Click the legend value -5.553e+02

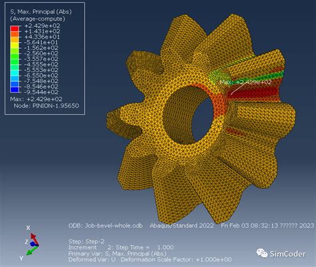click(x=41, y=70)
